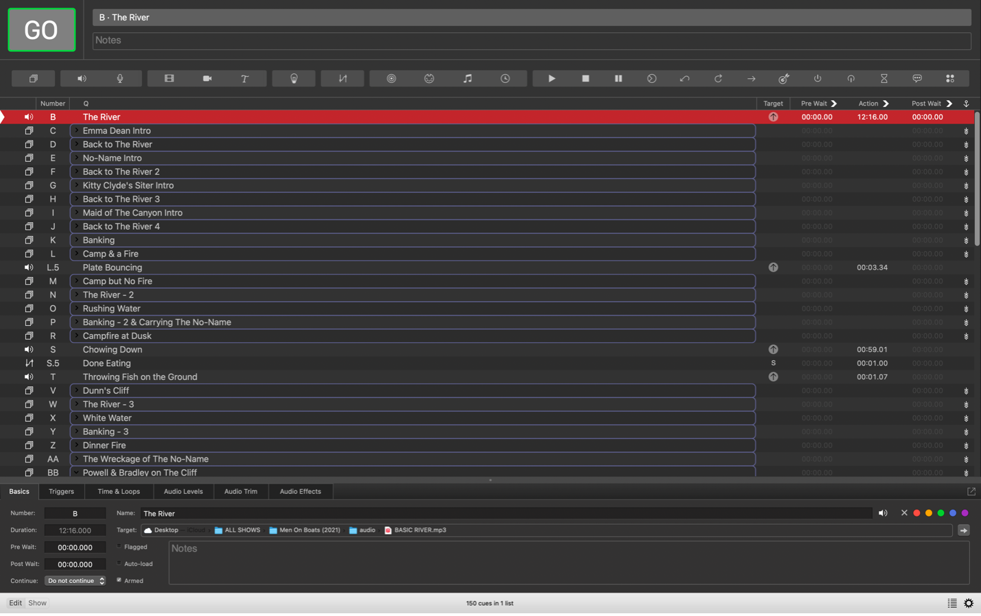The width and height of the screenshot is (981, 616).
Task: Open the Continue mode dropdown
Action: (x=75, y=581)
